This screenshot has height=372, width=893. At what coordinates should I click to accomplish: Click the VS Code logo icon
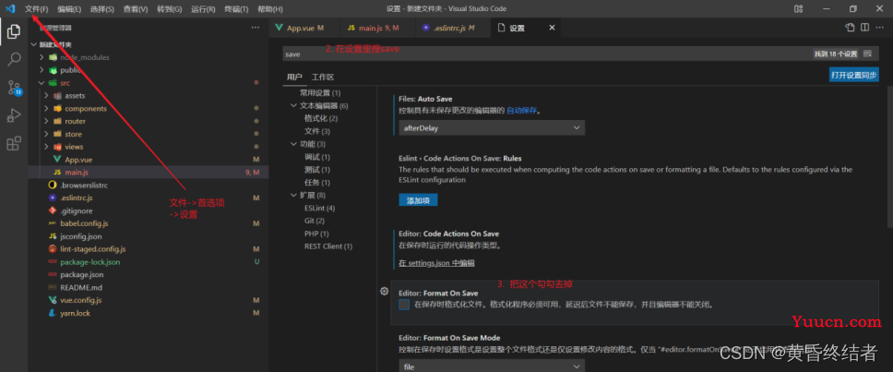pos(9,8)
